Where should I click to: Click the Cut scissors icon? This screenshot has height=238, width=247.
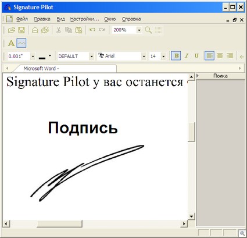pyautogui.click(x=59, y=30)
